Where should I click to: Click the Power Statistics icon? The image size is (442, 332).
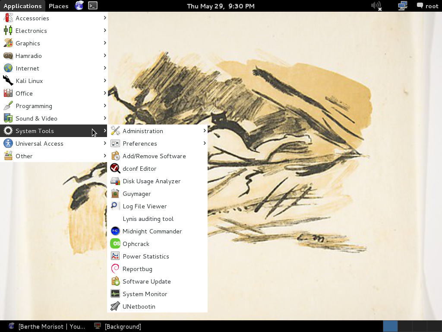point(115,256)
